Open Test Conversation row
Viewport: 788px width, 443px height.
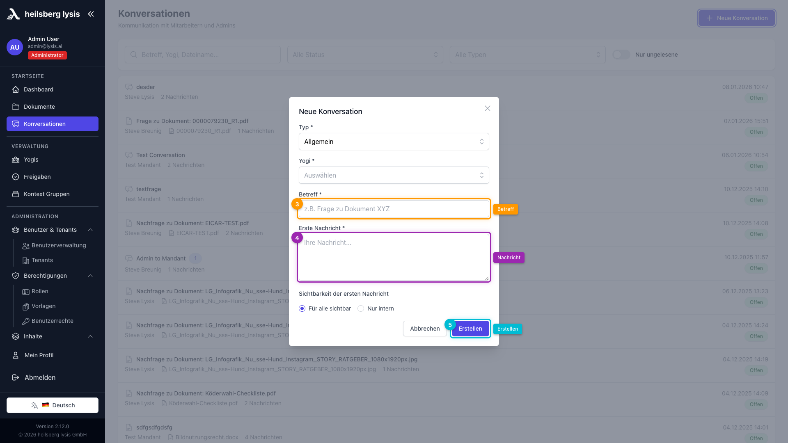[447, 160]
